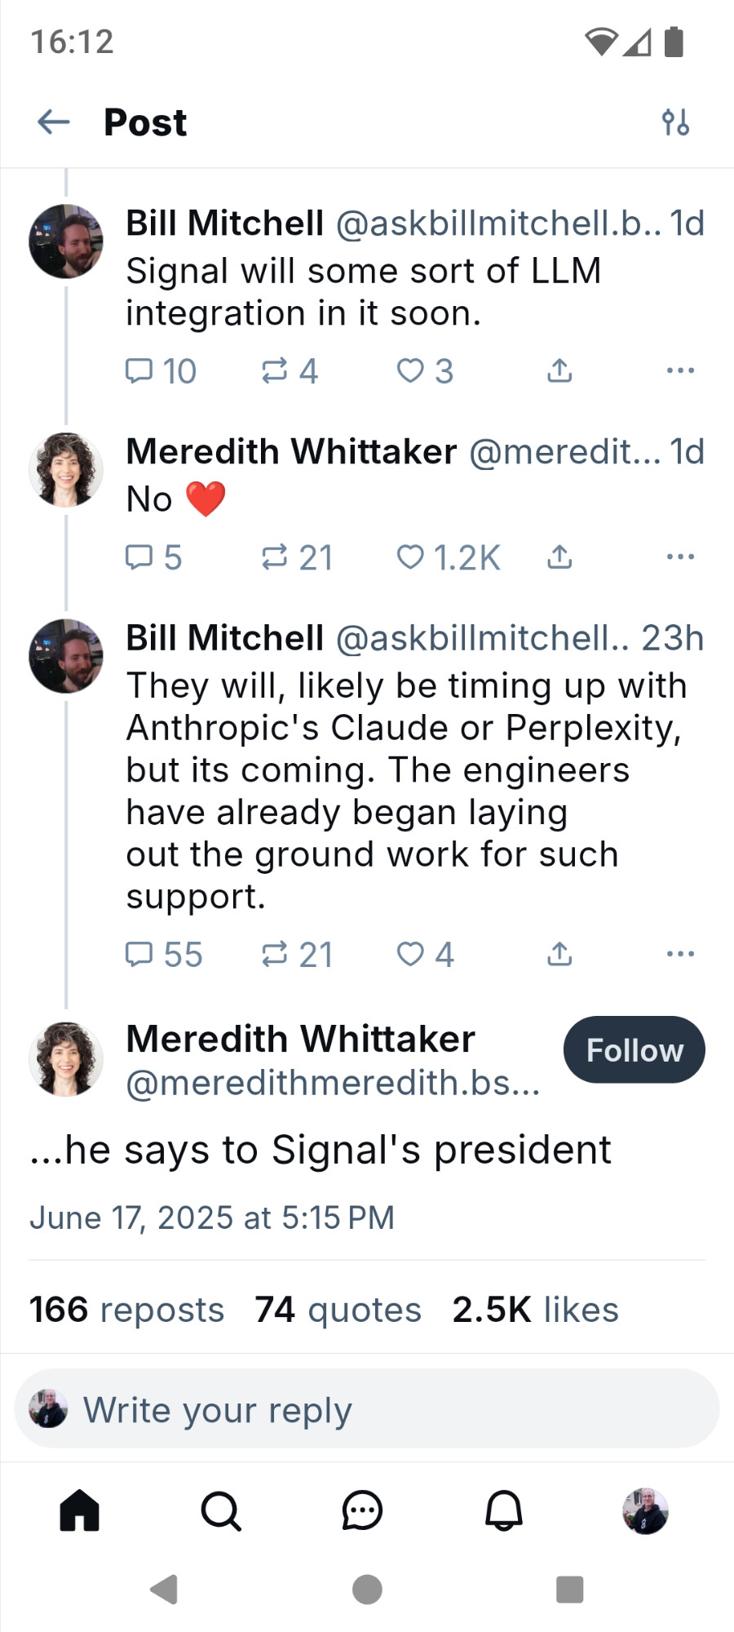This screenshot has width=734, height=1632.
Task: Open thread display settings icon
Action: pos(675,122)
